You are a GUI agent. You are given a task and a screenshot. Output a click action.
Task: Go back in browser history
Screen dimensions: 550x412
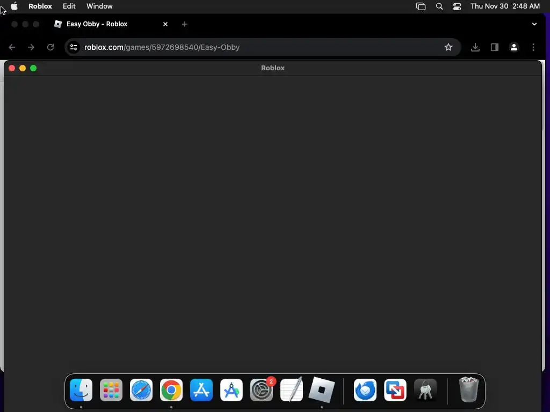point(12,47)
